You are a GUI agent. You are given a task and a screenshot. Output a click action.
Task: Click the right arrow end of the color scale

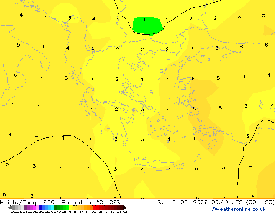[125, 208]
